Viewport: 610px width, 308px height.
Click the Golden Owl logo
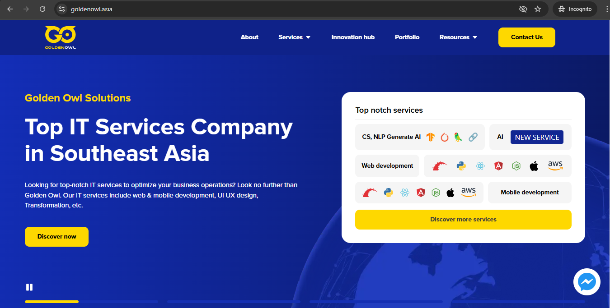[60, 38]
